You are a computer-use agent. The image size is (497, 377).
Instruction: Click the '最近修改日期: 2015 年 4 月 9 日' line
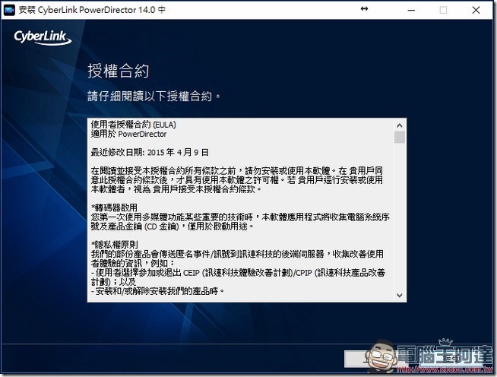[150, 152]
